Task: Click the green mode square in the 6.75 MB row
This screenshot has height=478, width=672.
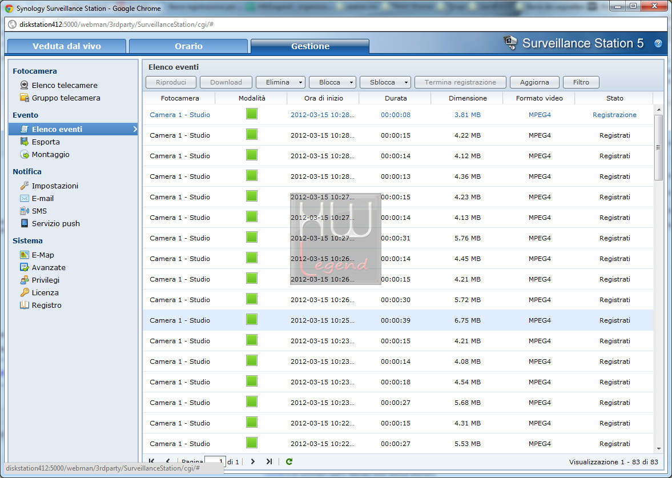Action: point(252,319)
